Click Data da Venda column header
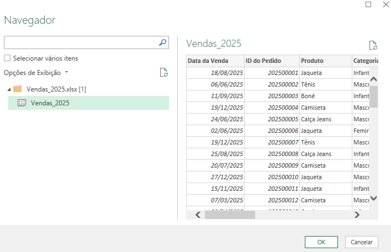This screenshot has width=391, height=252. pyautogui.click(x=215, y=61)
